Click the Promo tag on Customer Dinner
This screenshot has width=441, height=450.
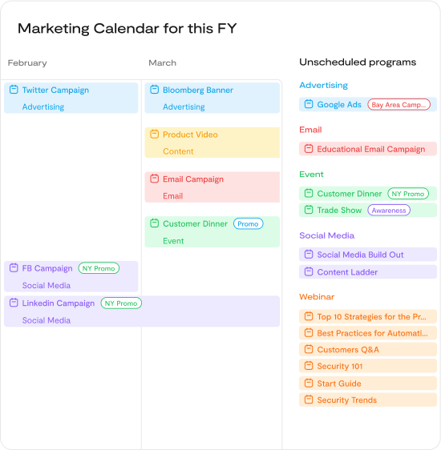click(x=248, y=223)
